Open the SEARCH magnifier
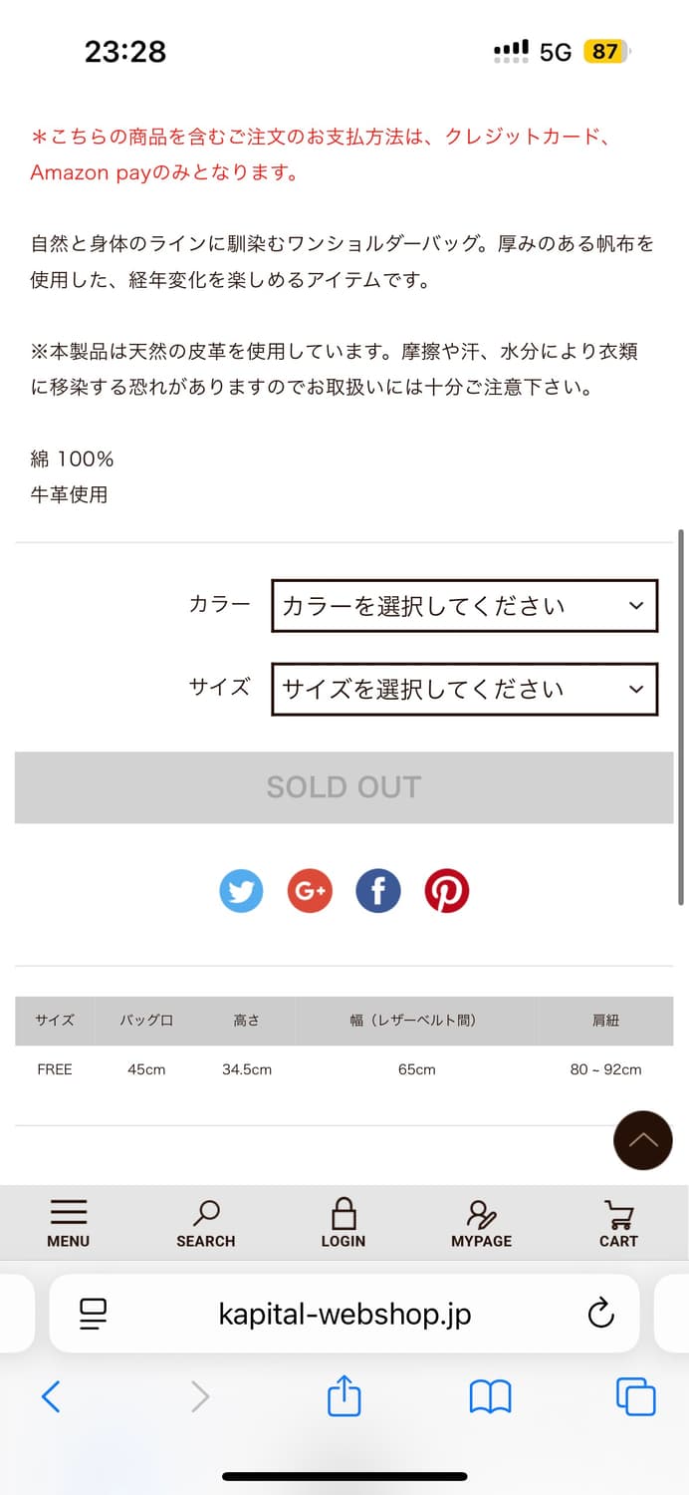Image resolution: width=689 pixels, height=1495 pixels. point(206,1224)
